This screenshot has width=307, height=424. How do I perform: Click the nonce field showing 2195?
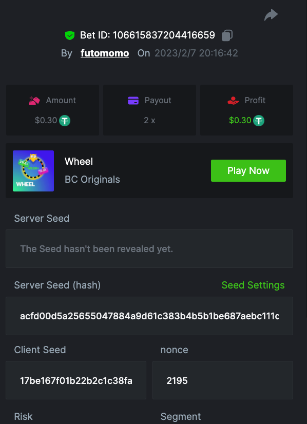coord(223,380)
